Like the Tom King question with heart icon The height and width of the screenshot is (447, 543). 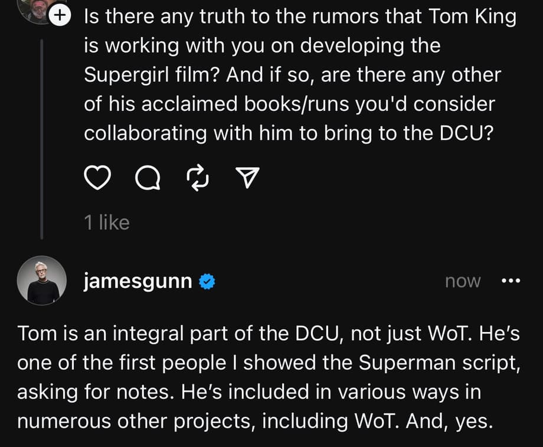tap(98, 176)
